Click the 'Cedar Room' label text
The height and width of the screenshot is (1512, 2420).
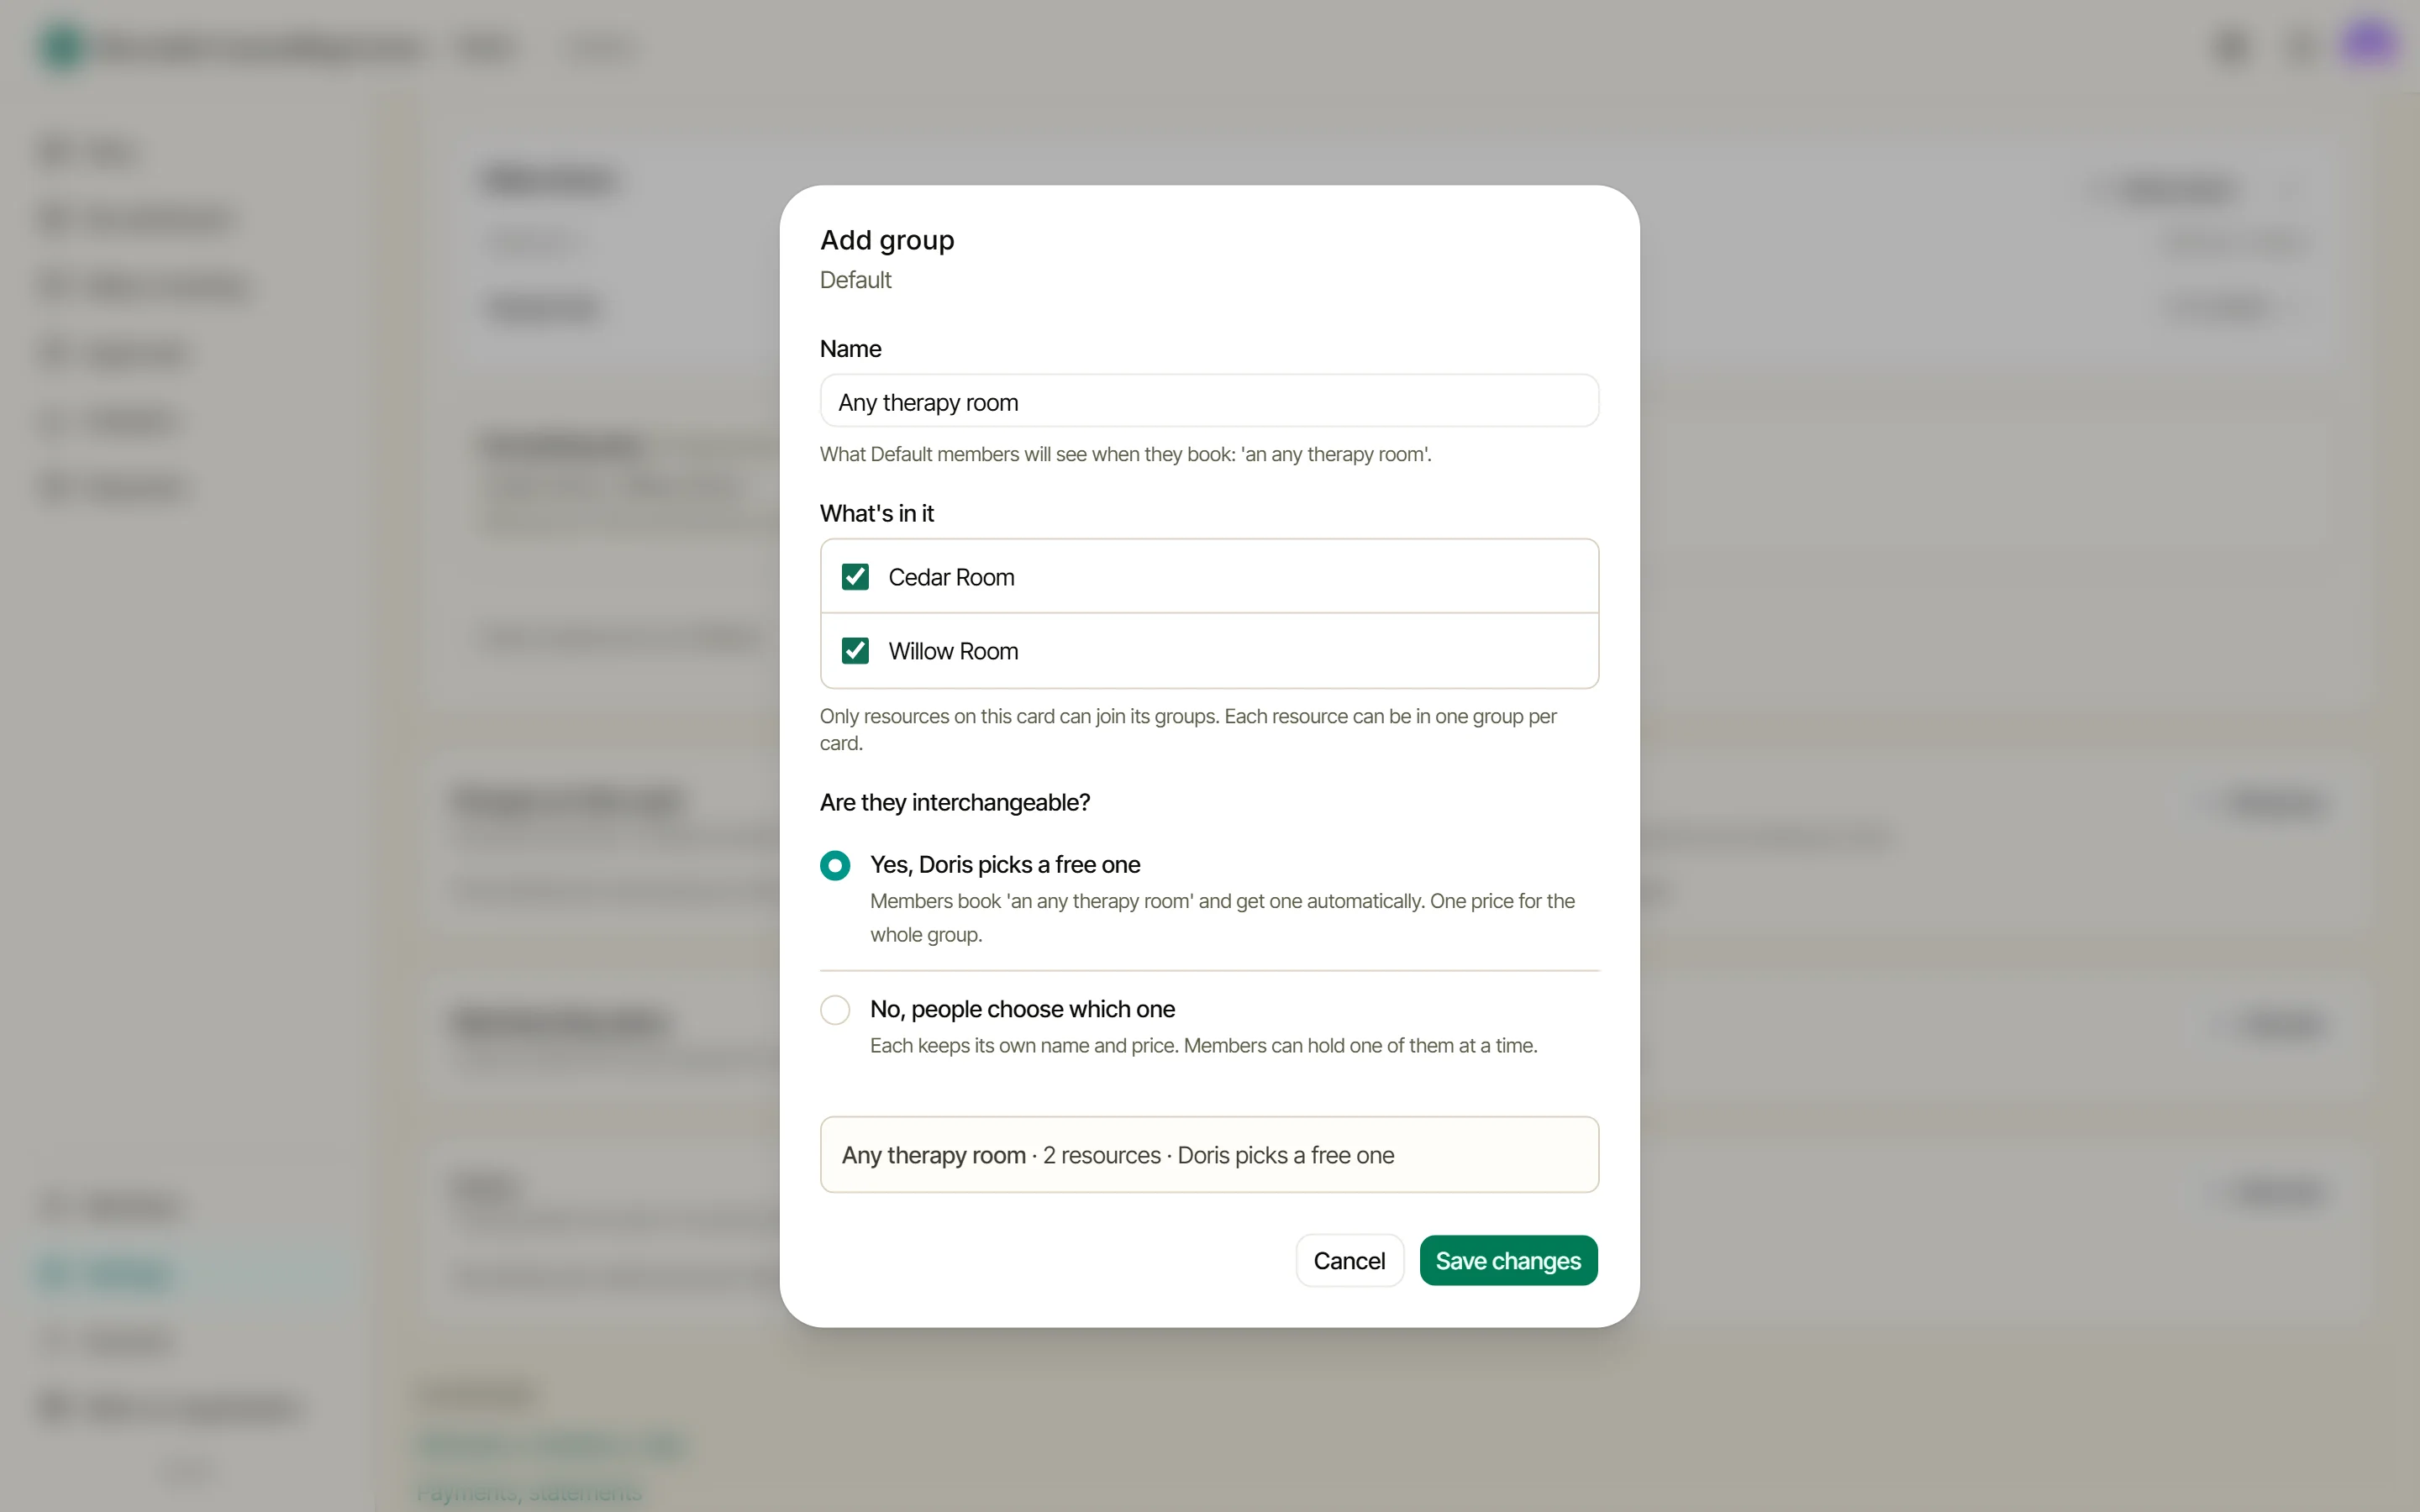[951, 577]
